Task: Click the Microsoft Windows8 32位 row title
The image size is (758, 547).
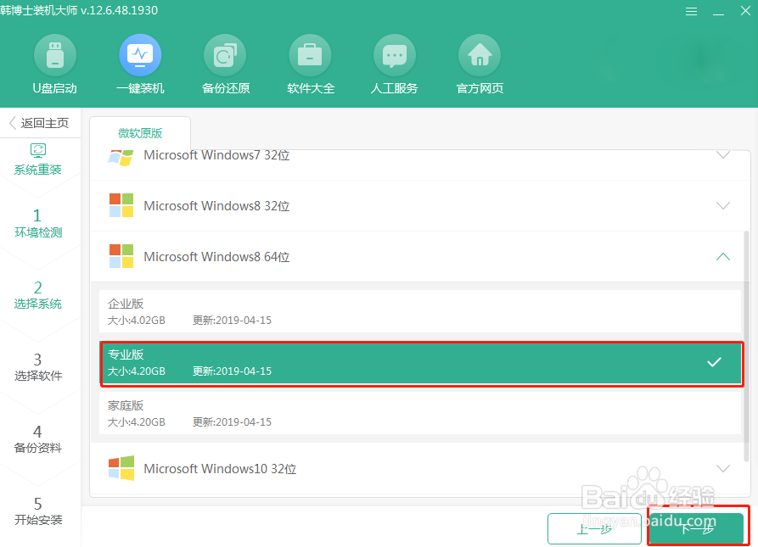Action: [x=216, y=206]
